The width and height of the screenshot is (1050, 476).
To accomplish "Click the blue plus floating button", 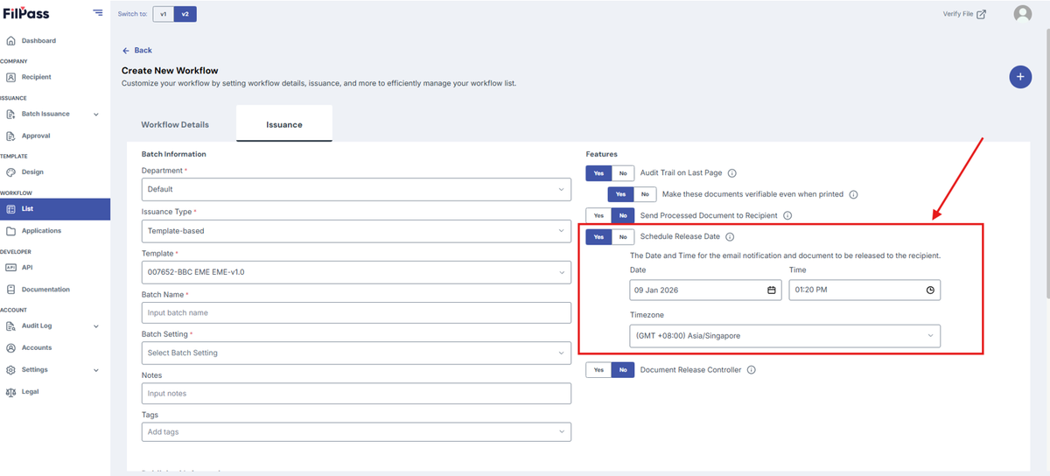I will [x=1020, y=77].
